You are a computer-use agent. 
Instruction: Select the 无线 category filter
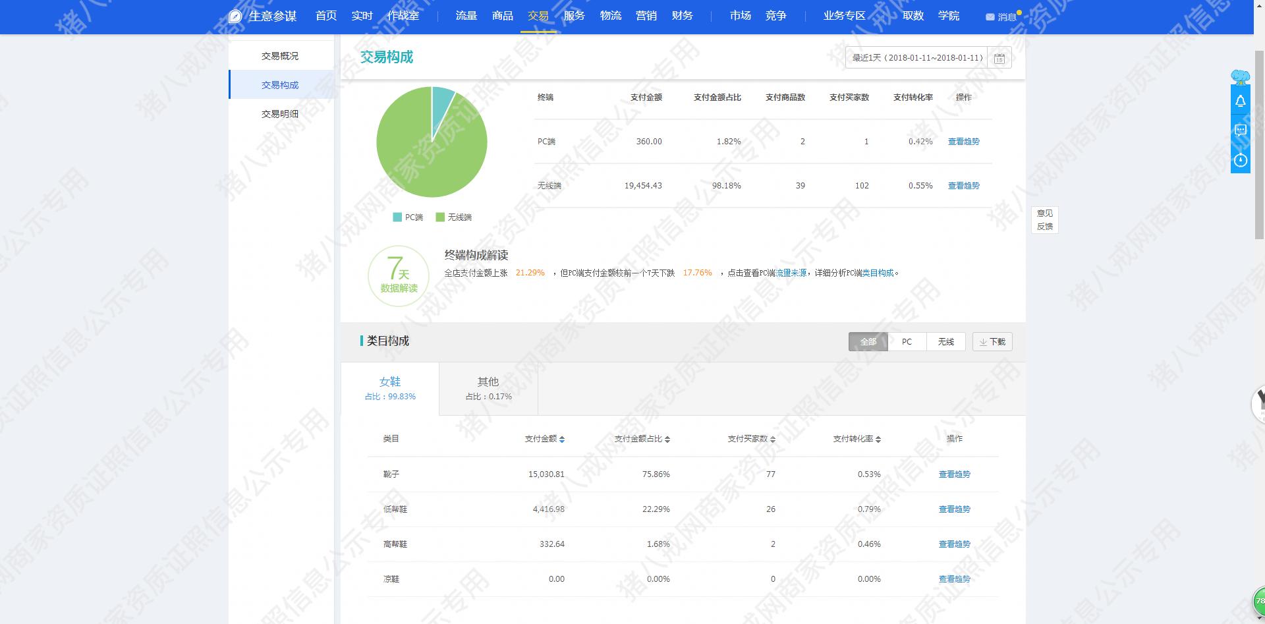pos(946,342)
